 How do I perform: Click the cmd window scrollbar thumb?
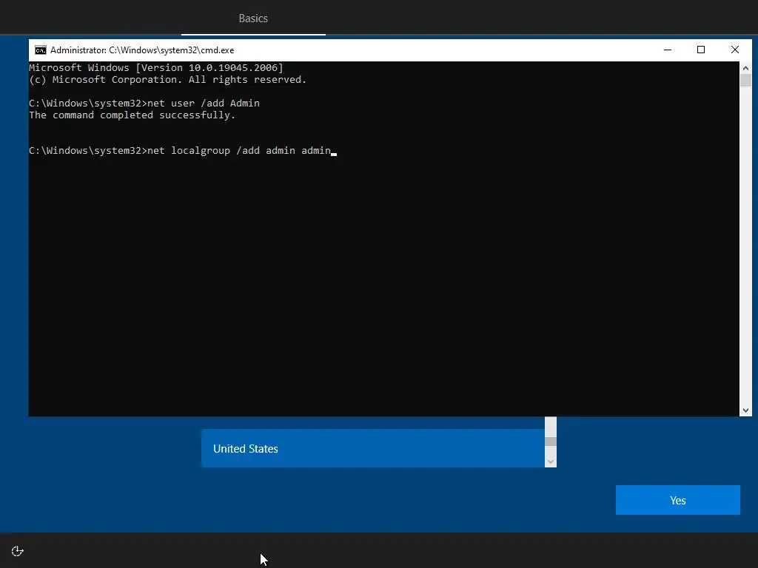pyautogui.click(x=745, y=80)
